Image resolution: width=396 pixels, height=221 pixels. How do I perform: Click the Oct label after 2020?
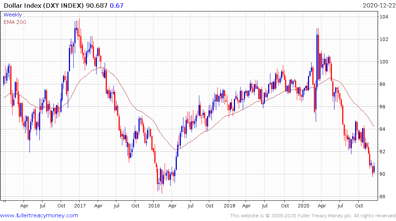tap(359, 206)
